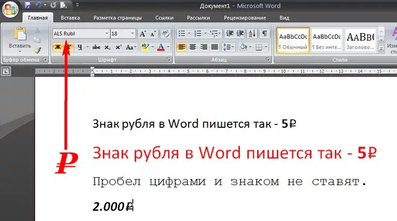The image size is (397, 221).
Task: Open print preview from Quick Access toolbar
Action: (x=63, y=5)
